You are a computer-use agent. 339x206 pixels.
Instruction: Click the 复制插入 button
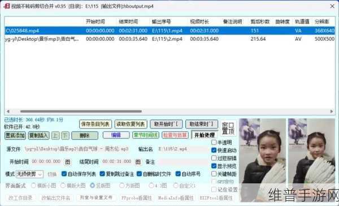click(38, 136)
